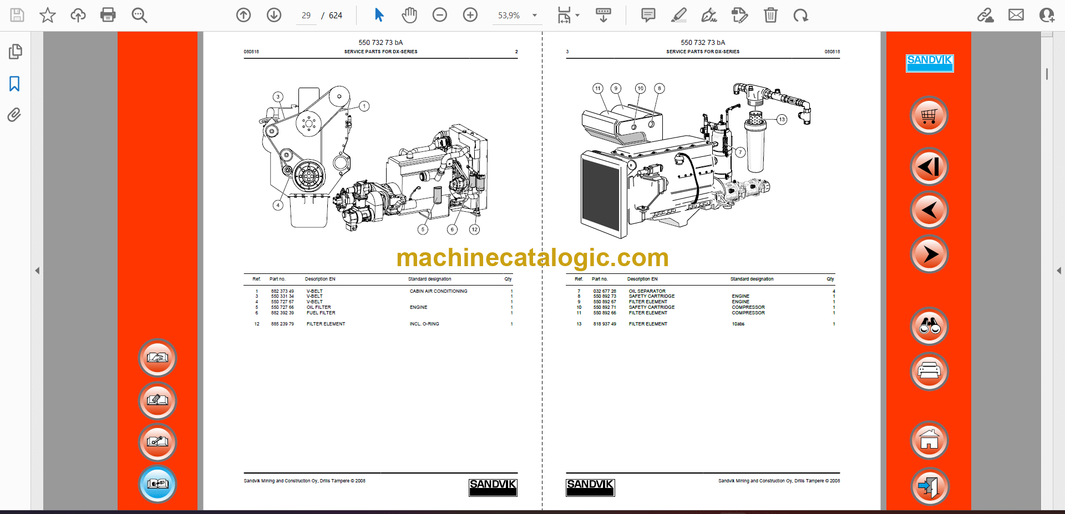Click the catalog's orange printer button
The width and height of the screenshot is (1065, 514).
tap(929, 371)
